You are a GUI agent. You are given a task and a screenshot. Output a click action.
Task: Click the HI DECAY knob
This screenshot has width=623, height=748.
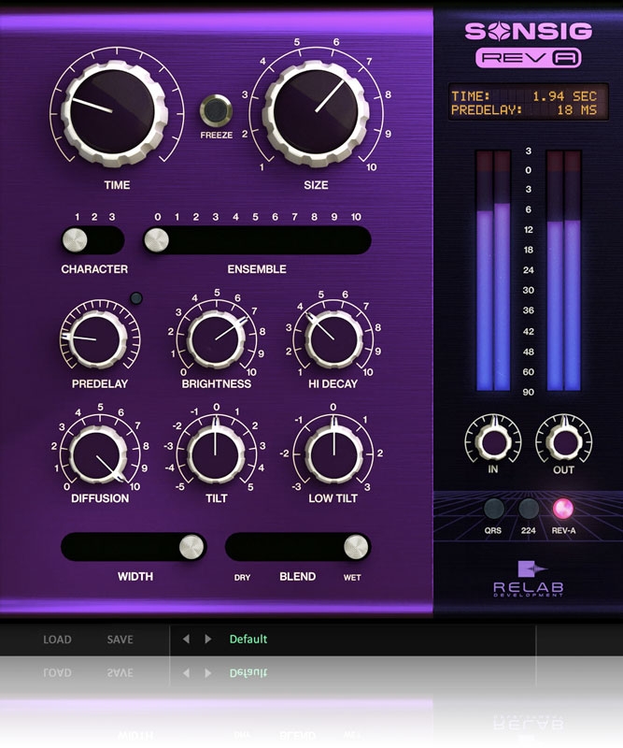[x=333, y=338]
